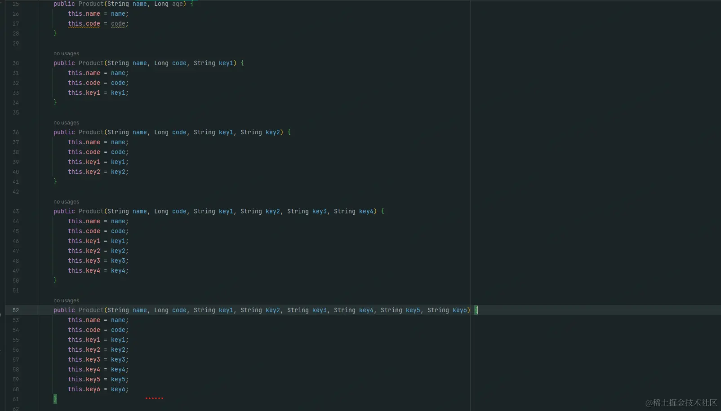
Task: Click the highlighted opening brace ending line 52
Action: [x=476, y=310]
